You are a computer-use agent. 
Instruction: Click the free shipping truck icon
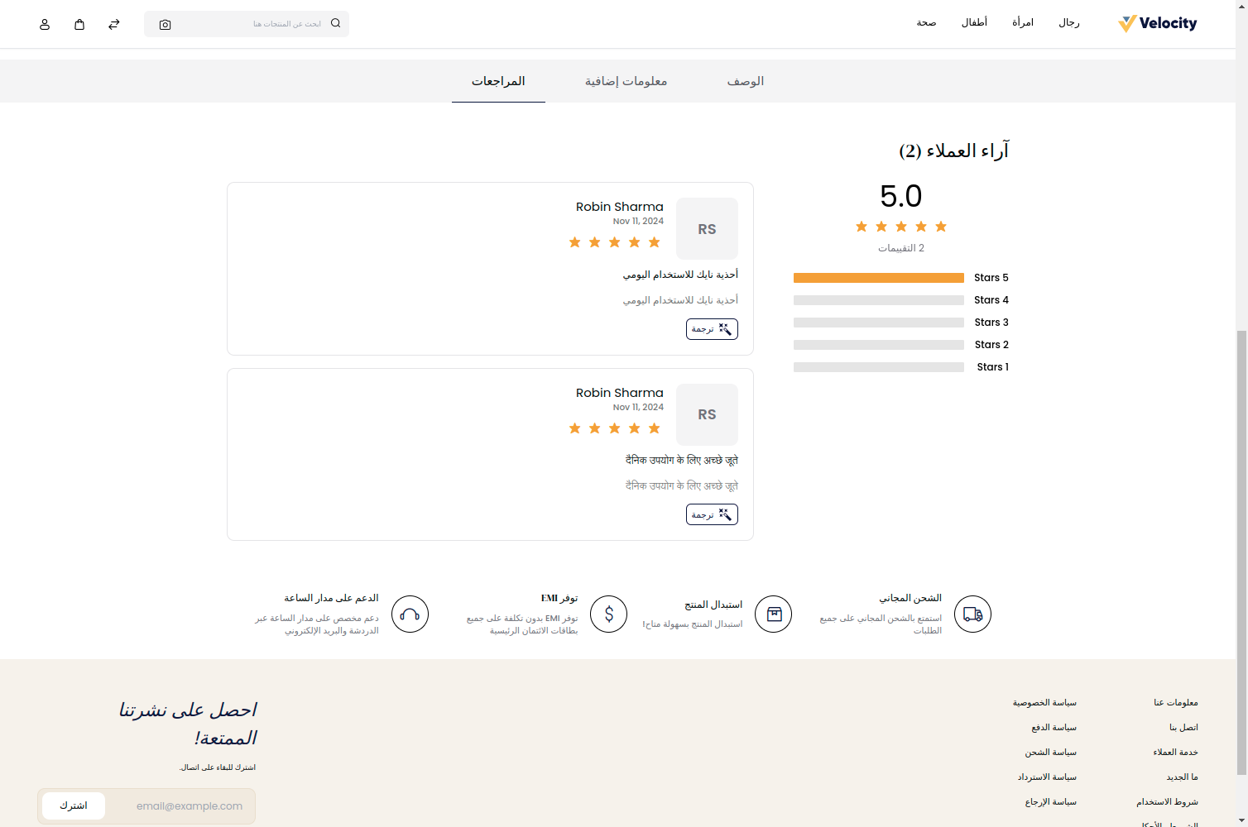(972, 614)
